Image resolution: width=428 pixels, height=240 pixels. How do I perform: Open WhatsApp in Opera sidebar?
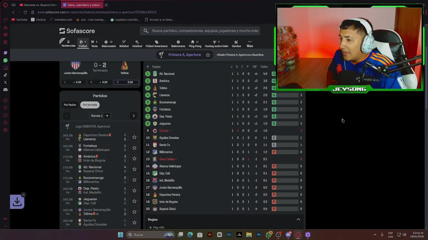5,60
